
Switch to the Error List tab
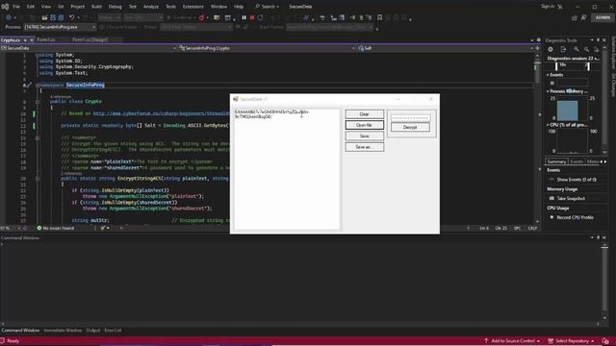coord(113,331)
